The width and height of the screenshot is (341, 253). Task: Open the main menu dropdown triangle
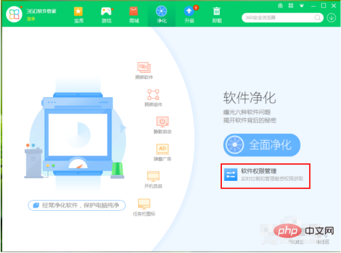302,6
